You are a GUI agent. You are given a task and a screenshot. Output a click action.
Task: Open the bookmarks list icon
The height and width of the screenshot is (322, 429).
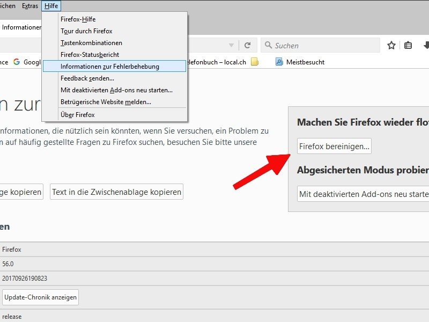tap(408, 46)
